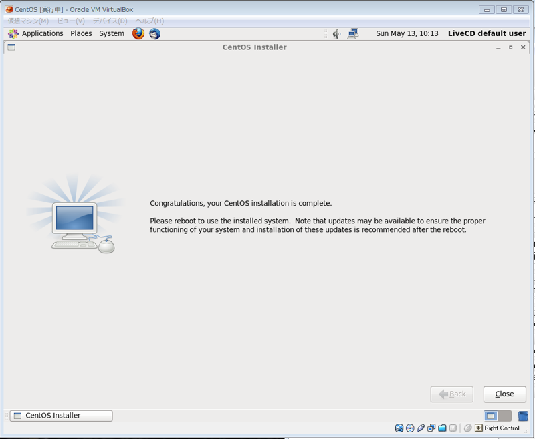Screen dimensions: 535x439
Task: Click the Right Control host key label
Action: (502, 428)
